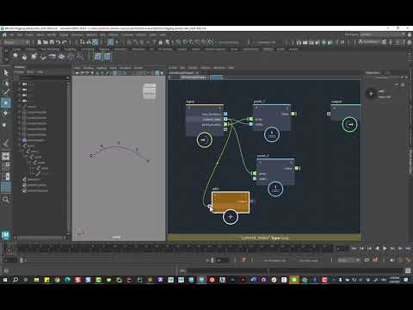Click the circular icon under point_1 node

272,134
